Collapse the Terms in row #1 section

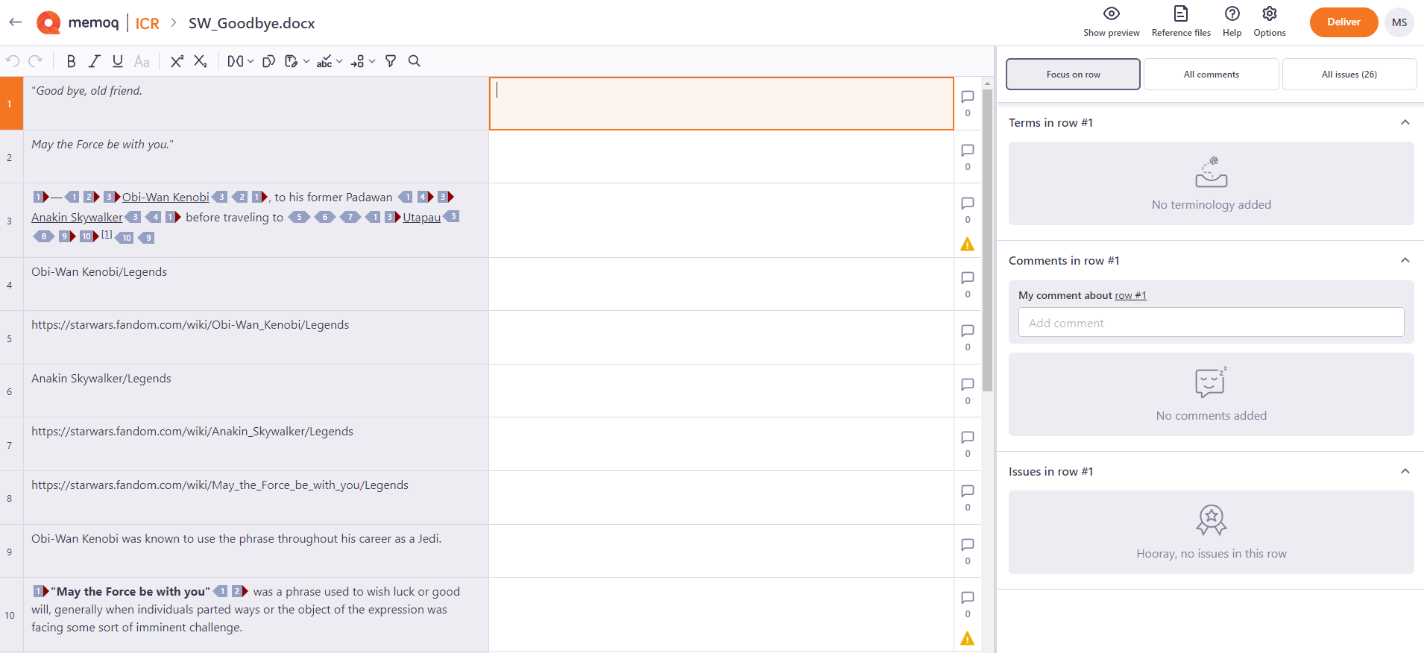click(x=1405, y=123)
